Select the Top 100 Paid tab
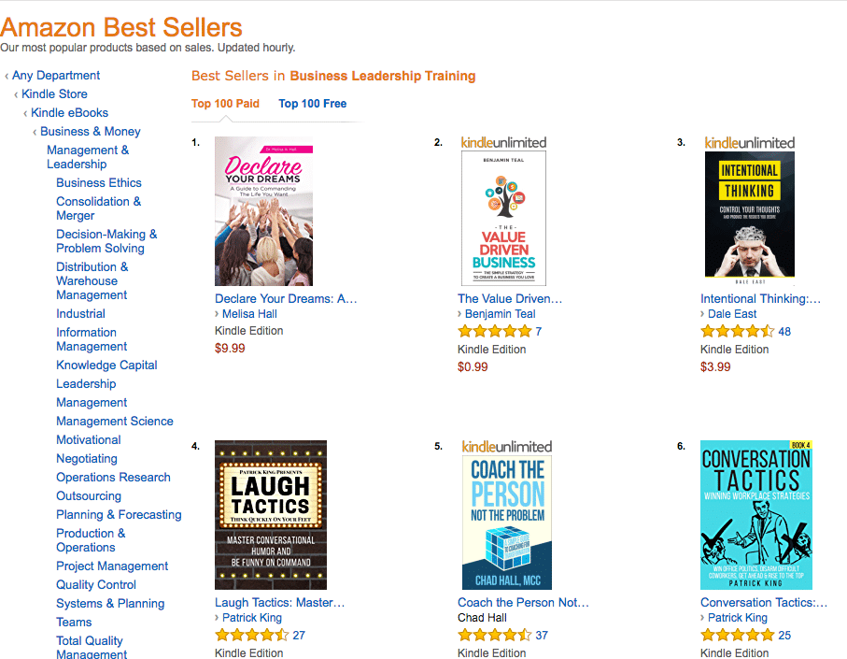Screen dimensions: 847x659 (x=225, y=104)
